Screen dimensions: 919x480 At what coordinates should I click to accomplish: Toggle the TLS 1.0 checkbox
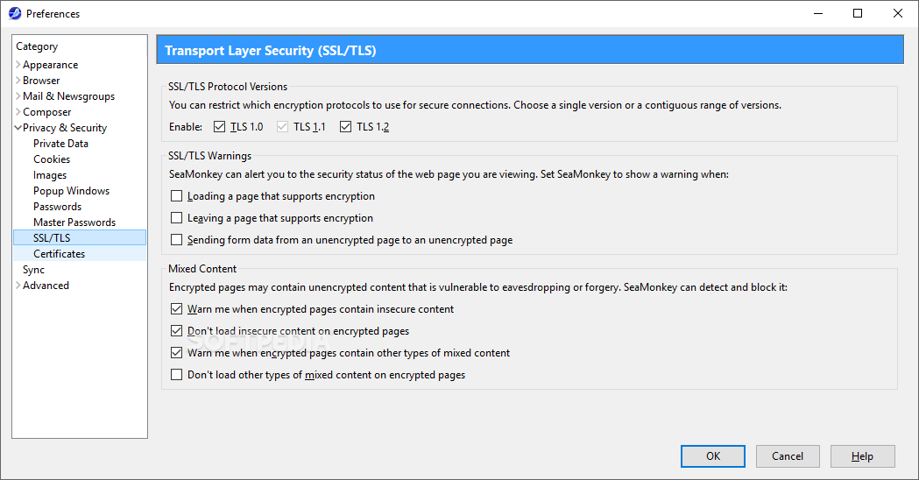[x=219, y=127]
